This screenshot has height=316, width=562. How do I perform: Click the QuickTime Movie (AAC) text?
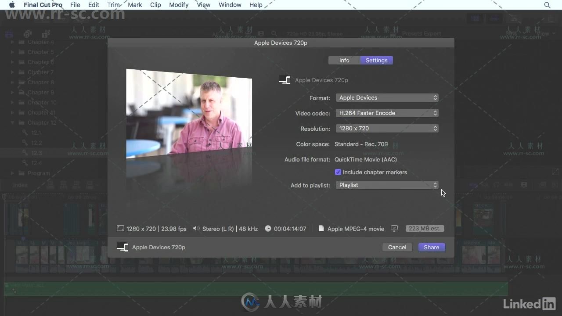[366, 159]
